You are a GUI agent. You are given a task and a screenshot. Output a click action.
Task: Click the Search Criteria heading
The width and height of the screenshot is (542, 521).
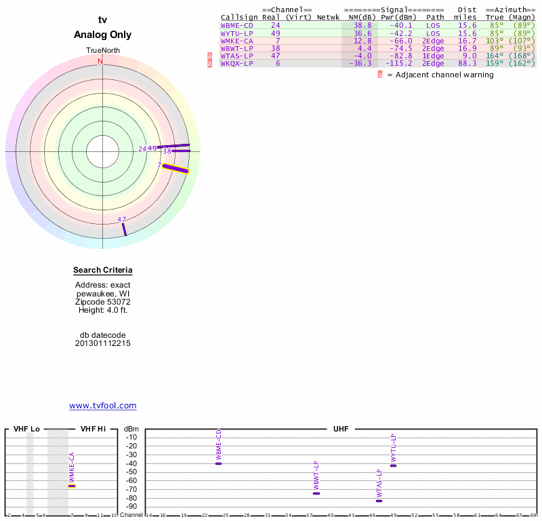[x=103, y=270]
